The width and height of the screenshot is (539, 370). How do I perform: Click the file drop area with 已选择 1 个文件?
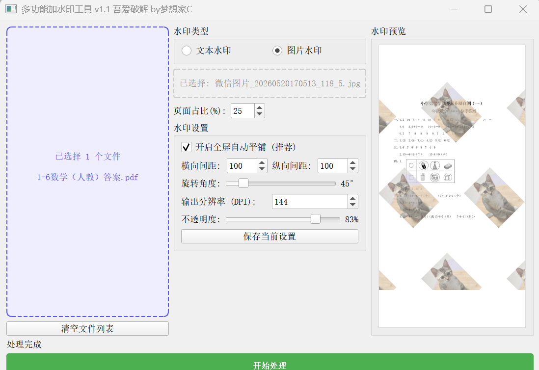tap(87, 172)
